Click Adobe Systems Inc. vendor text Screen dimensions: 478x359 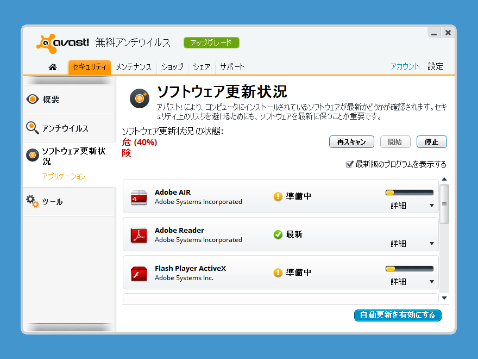184,278
